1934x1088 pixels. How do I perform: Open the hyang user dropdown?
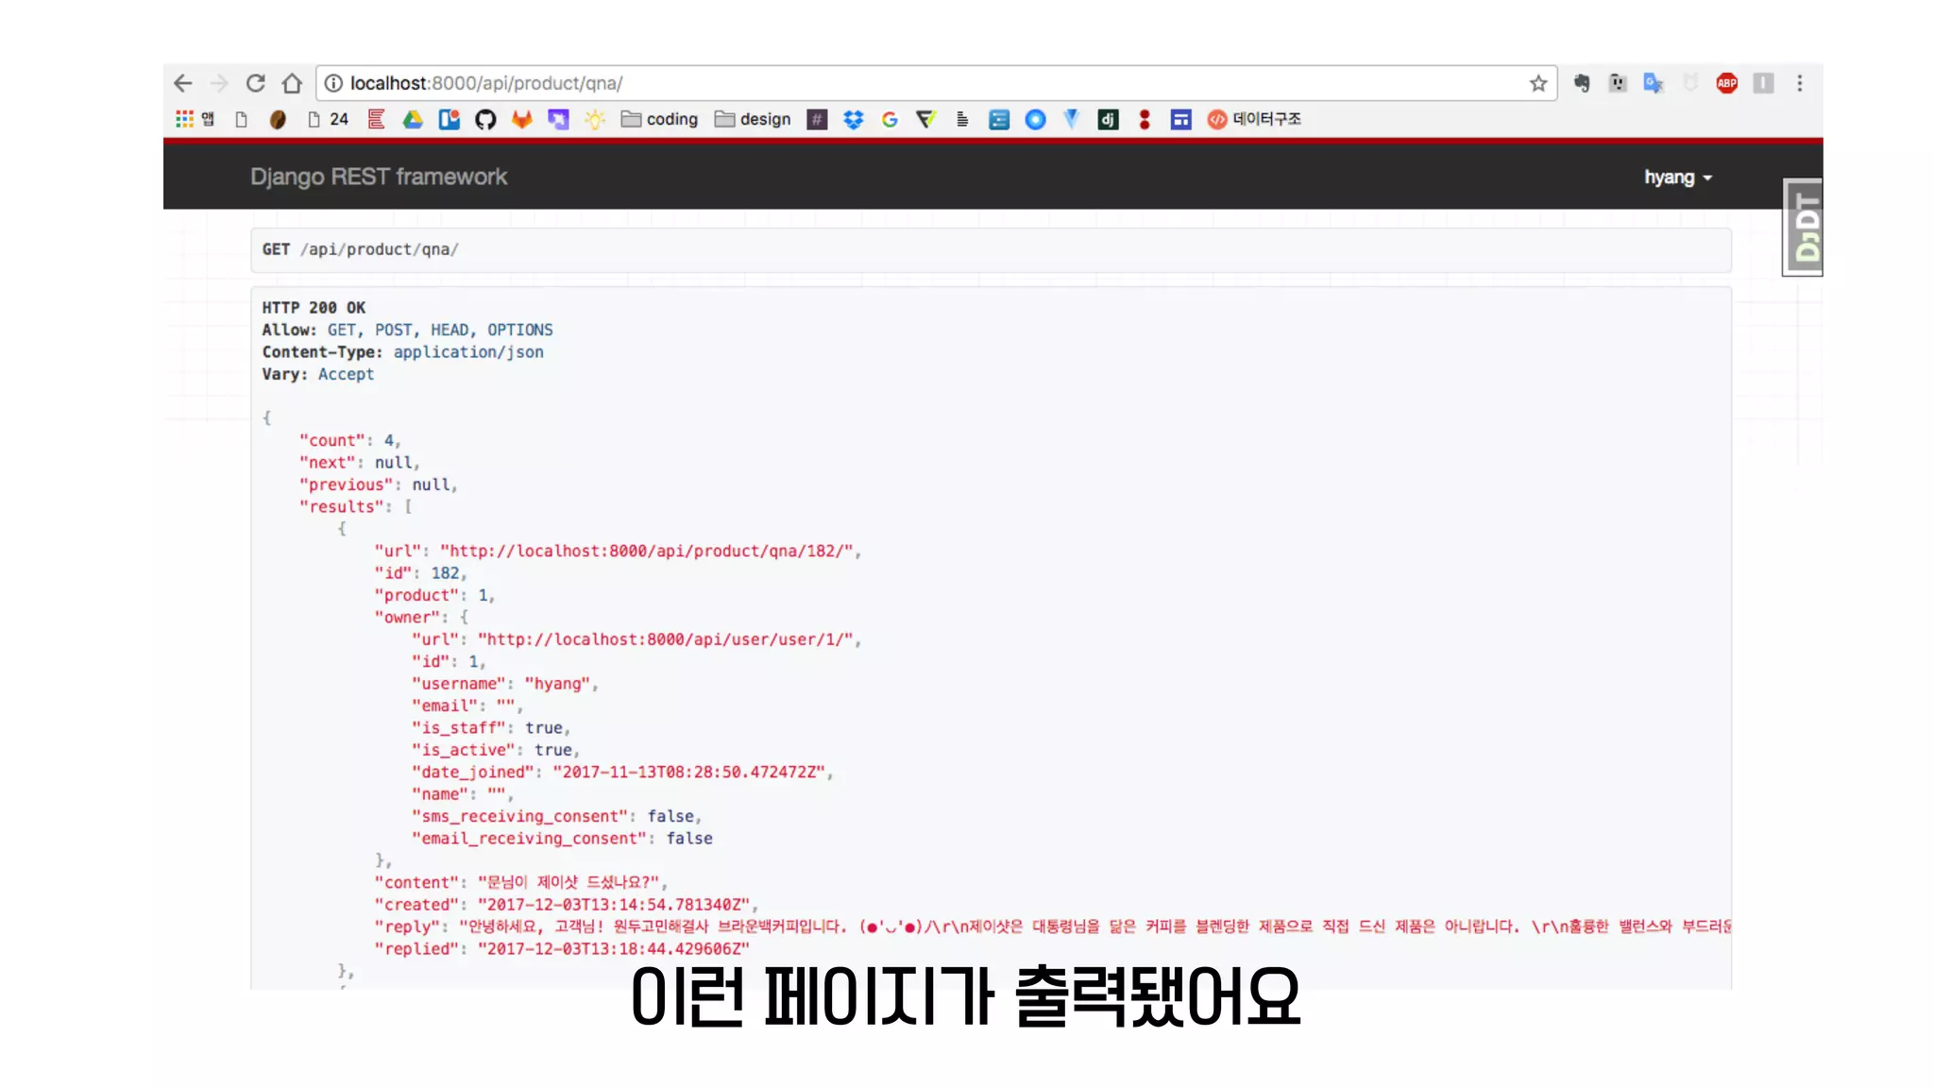[x=1678, y=177]
